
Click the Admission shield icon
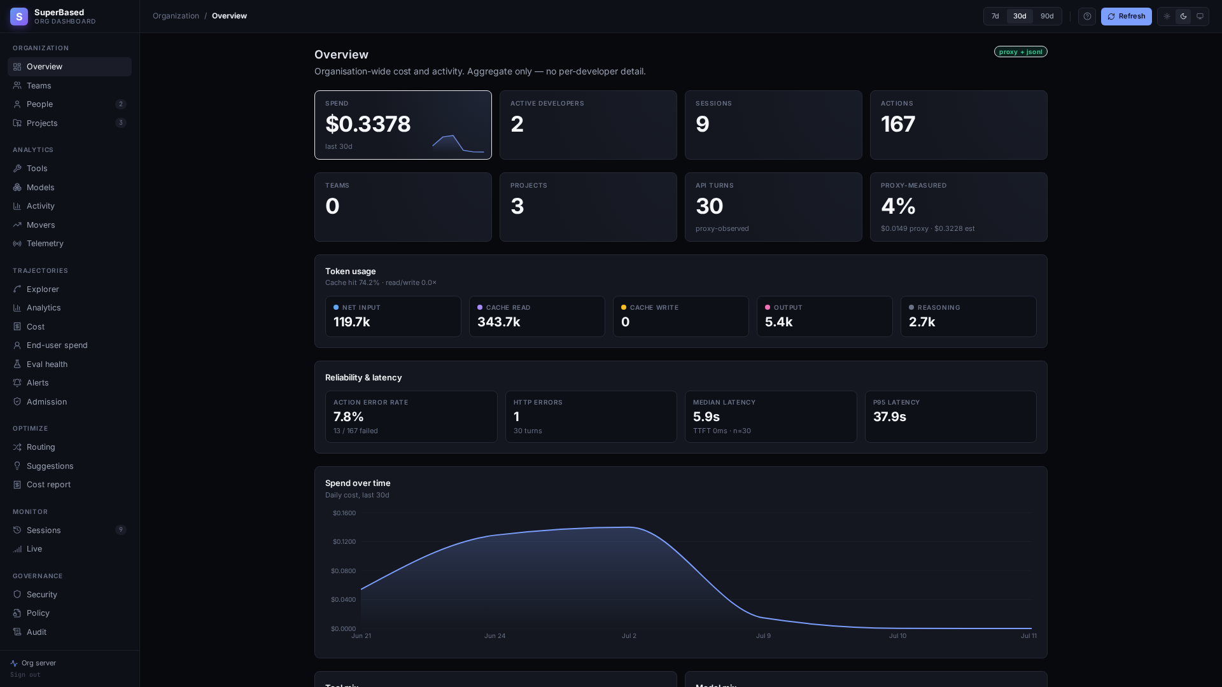point(17,402)
